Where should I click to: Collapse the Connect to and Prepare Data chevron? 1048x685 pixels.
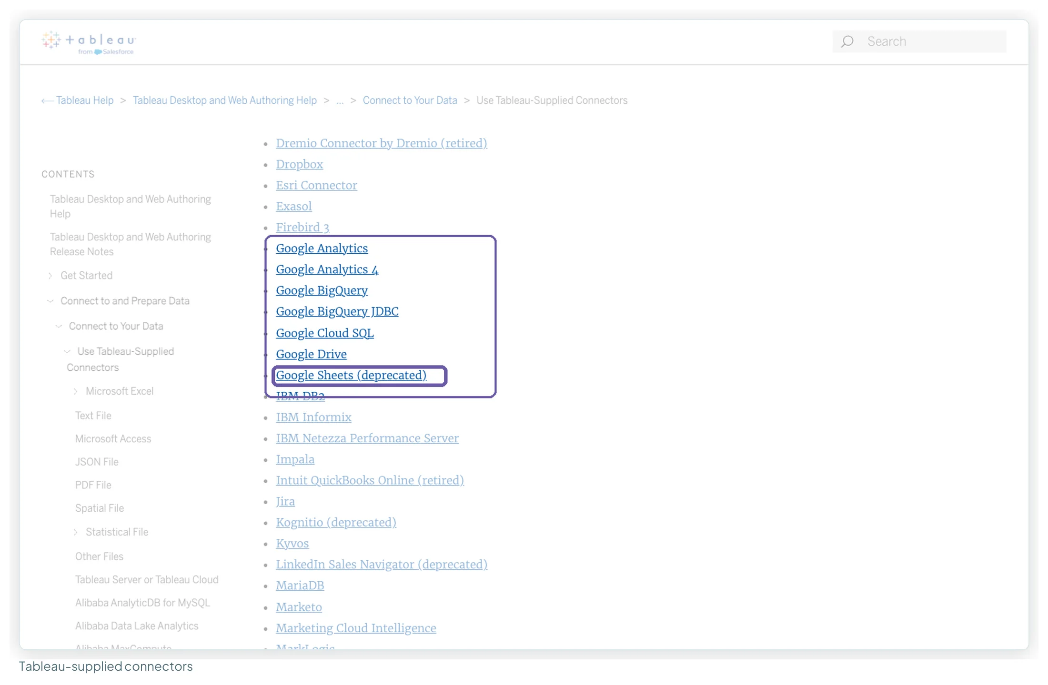pos(50,301)
